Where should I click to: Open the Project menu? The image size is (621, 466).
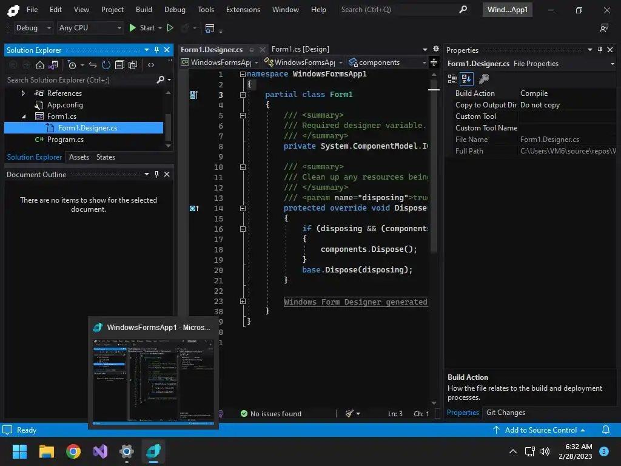coord(112,10)
